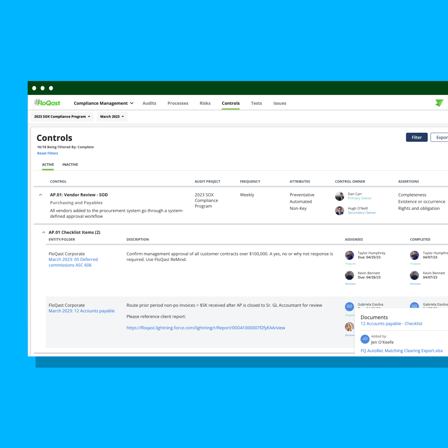Screen dimensions: 448x448
Task: Open March 2023: 05 Deferred commissions link
Action: pyautogui.click(x=73, y=262)
